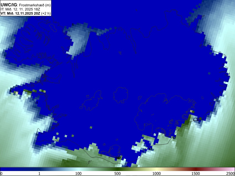This screenshot has height=176, width=235.
Task: Click the '500' label on the color scale
Action: point(117,174)
